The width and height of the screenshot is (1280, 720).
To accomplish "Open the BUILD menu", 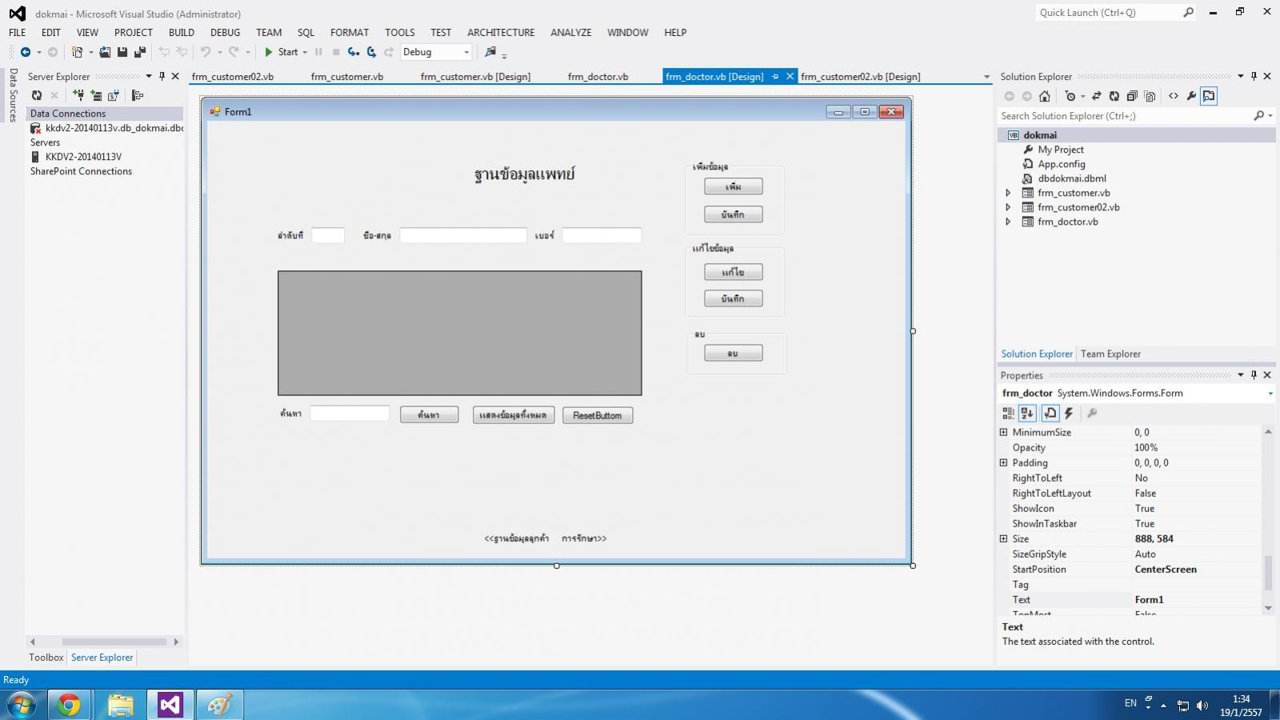I will point(181,33).
